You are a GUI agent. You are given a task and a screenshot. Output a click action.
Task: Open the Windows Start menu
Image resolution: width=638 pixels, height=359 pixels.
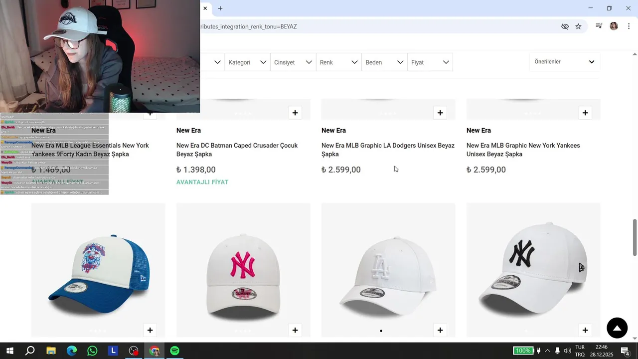(x=10, y=351)
